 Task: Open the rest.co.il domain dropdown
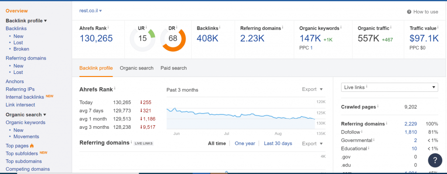pos(91,11)
